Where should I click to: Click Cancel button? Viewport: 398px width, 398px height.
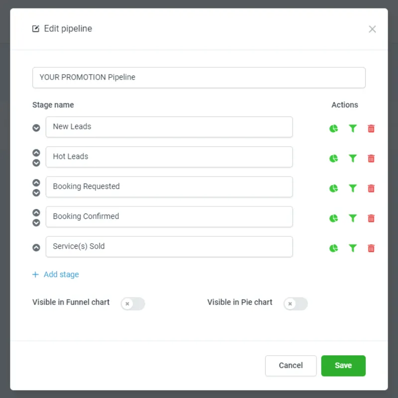(x=291, y=366)
